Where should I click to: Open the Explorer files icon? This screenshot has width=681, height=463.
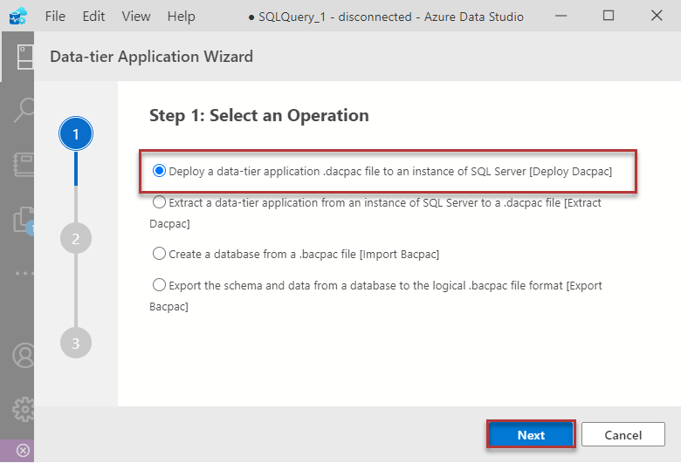(x=21, y=220)
